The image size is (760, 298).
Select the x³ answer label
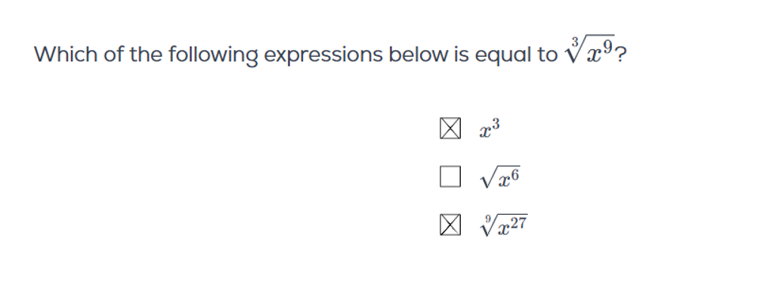pyautogui.click(x=490, y=129)
